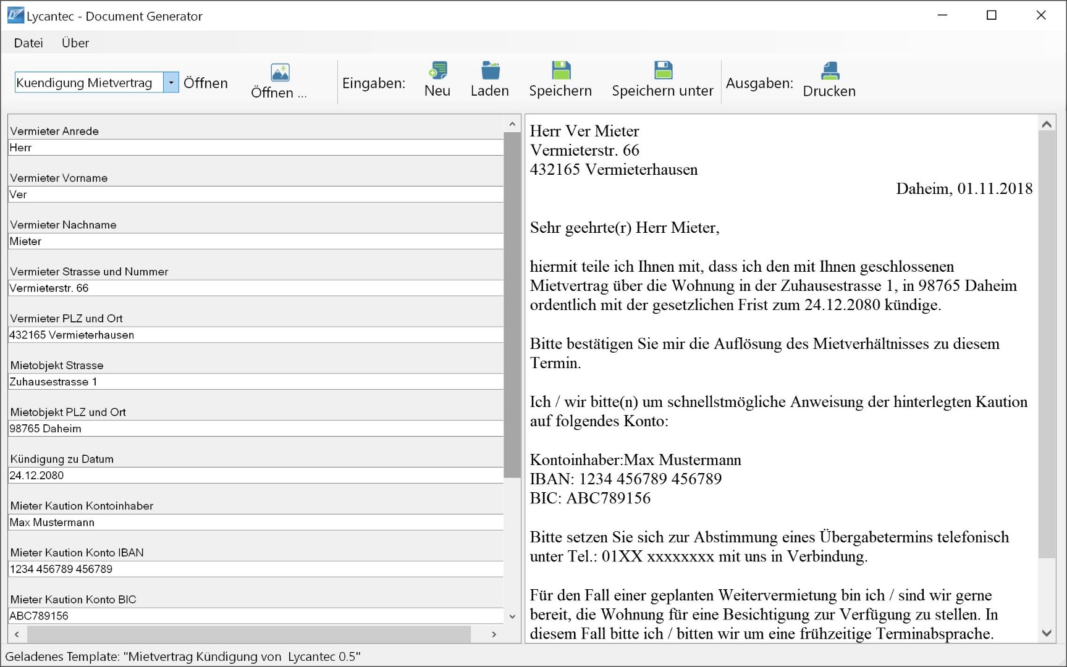
Task: Edit the Vermieter PLZ und Ort field
Action: (x=256, y=335)
